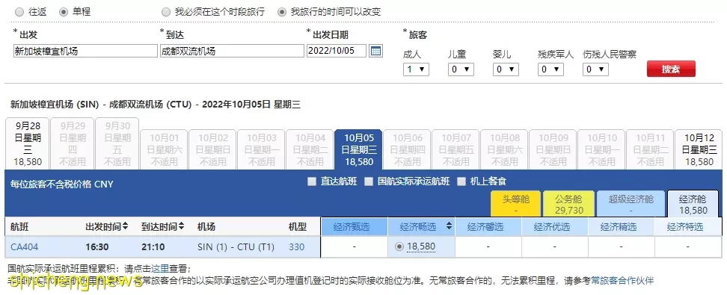727x295 pixels.
Task: Click the 21:10 arrival time cell
Action: 153,247
